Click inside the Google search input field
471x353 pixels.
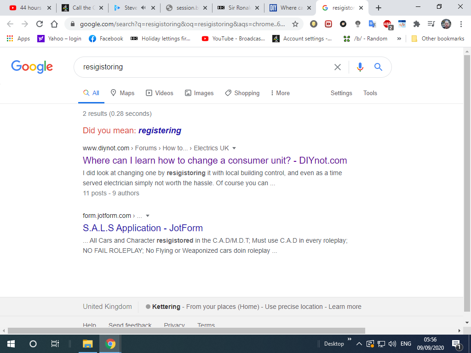202,67
